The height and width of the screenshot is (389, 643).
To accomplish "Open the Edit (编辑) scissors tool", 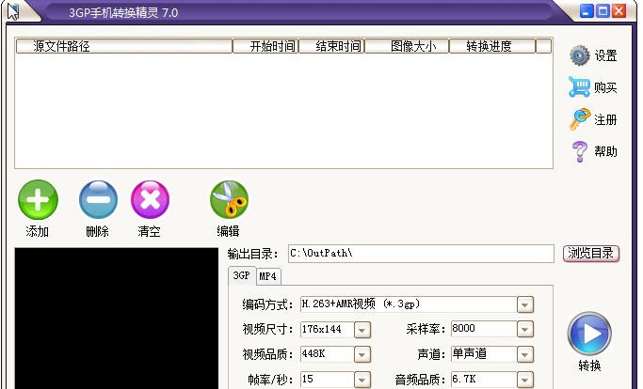I will point(229,200).
